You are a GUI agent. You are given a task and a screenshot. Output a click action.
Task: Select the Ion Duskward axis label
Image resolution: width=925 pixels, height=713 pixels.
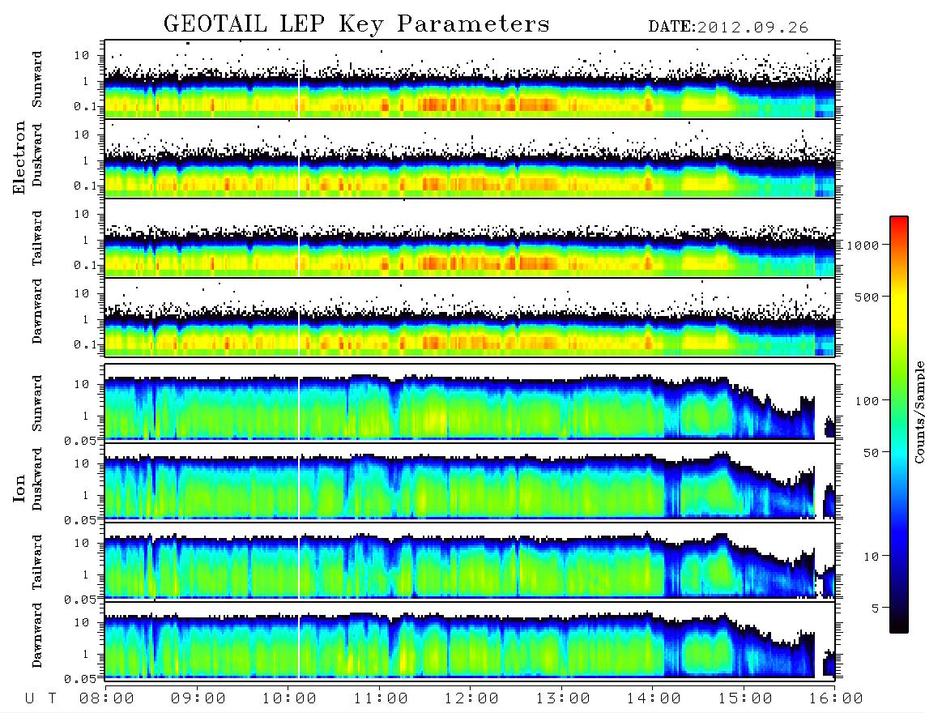[37, 479]
